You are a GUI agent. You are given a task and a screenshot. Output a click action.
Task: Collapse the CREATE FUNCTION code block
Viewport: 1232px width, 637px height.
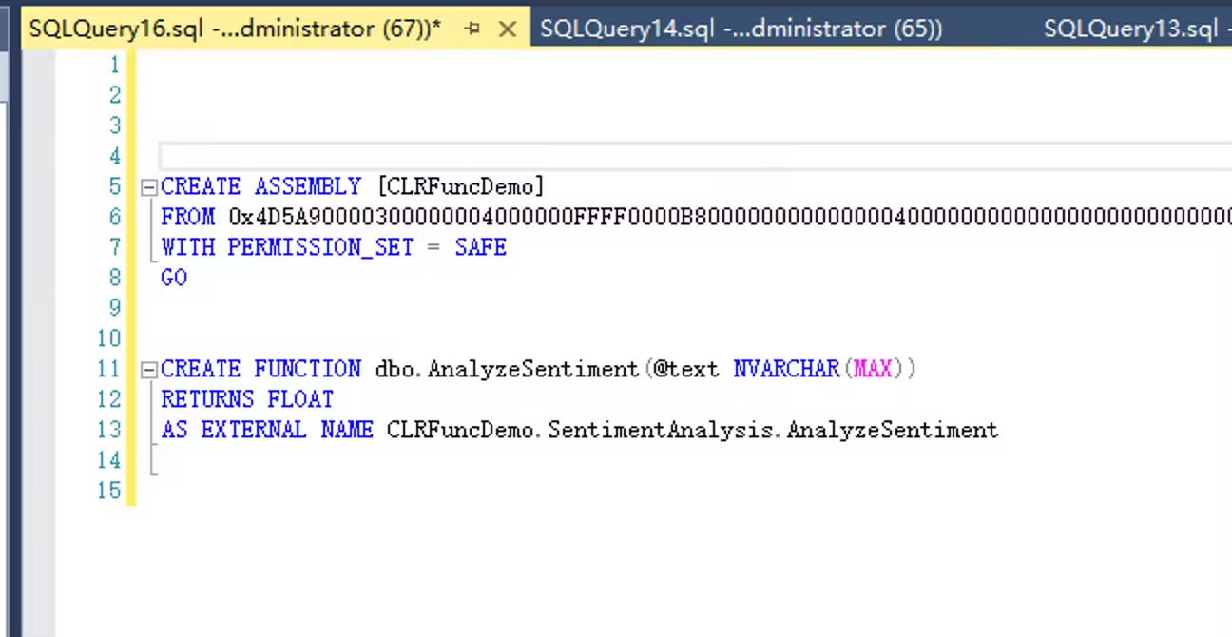tap(148, 370)
